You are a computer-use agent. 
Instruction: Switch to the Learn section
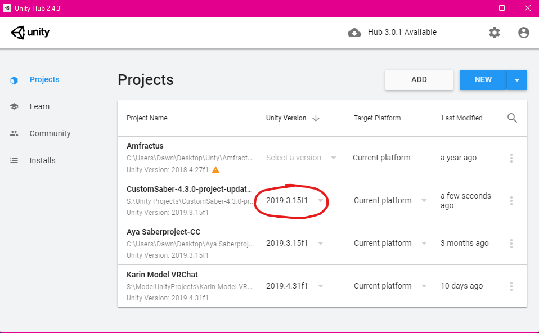[x=39, y=106]
